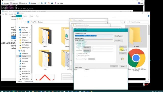Click the Re-attach toolbar button
Viewport: 163px width, 92px height.
(x=5, y=3)
